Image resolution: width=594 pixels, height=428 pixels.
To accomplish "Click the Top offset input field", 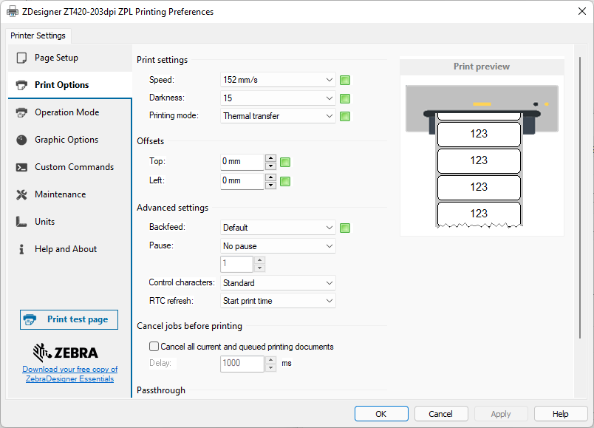I will click(242, 161).
